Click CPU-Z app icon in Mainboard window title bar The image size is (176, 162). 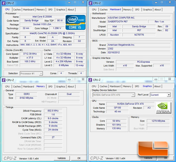pos(90,3)
